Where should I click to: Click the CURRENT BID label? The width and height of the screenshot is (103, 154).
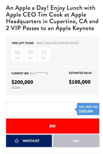click(20, 73)
